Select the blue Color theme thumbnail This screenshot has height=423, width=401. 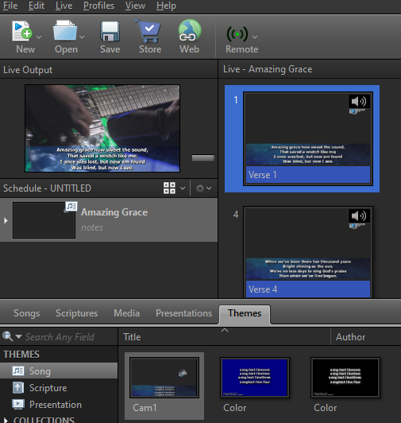[x=255, y=378]
